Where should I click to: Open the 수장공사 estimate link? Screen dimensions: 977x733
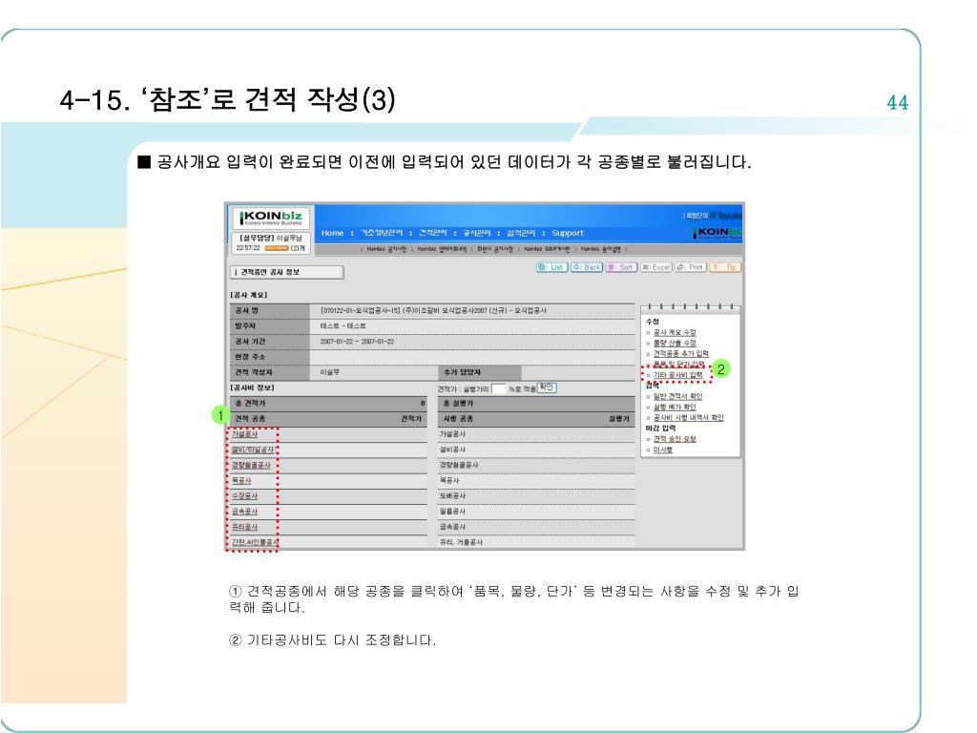point(244,496)
